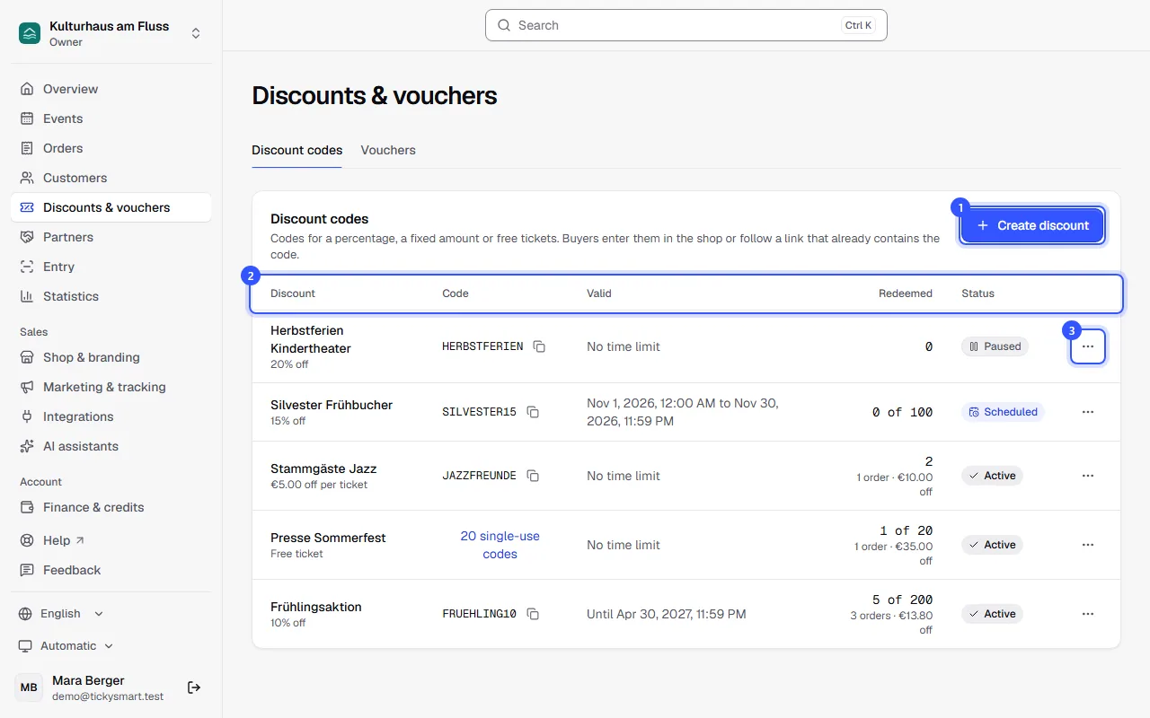Image resolution: width=1150 pixels, height=718 pixels.
Task: Open actions menu for Frühlingsaktion
Action: (x=1088, y=614)
